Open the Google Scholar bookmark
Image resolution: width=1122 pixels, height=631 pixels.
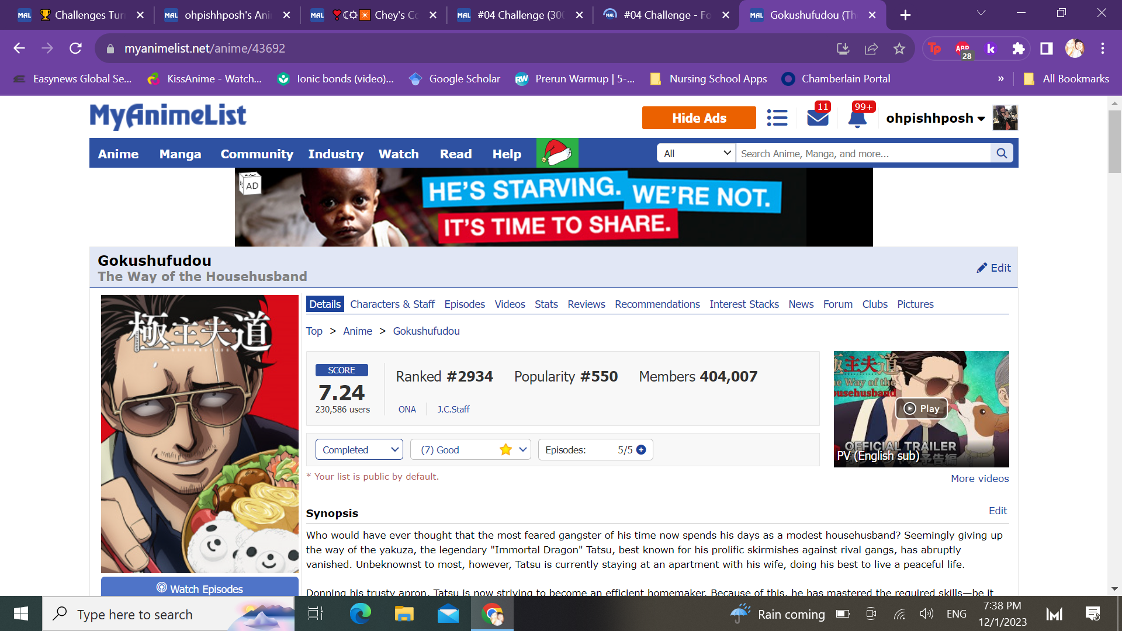[455, 78]
